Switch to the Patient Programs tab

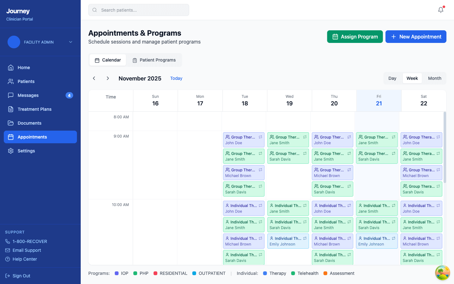tap(154, 60)
